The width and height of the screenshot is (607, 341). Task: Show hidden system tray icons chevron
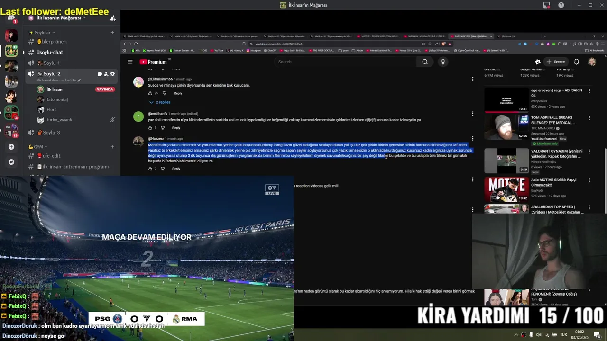pos(516,335)
